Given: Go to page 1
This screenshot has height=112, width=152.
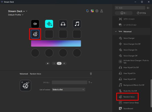Looking at the screenshot, I should click(54, 63).
